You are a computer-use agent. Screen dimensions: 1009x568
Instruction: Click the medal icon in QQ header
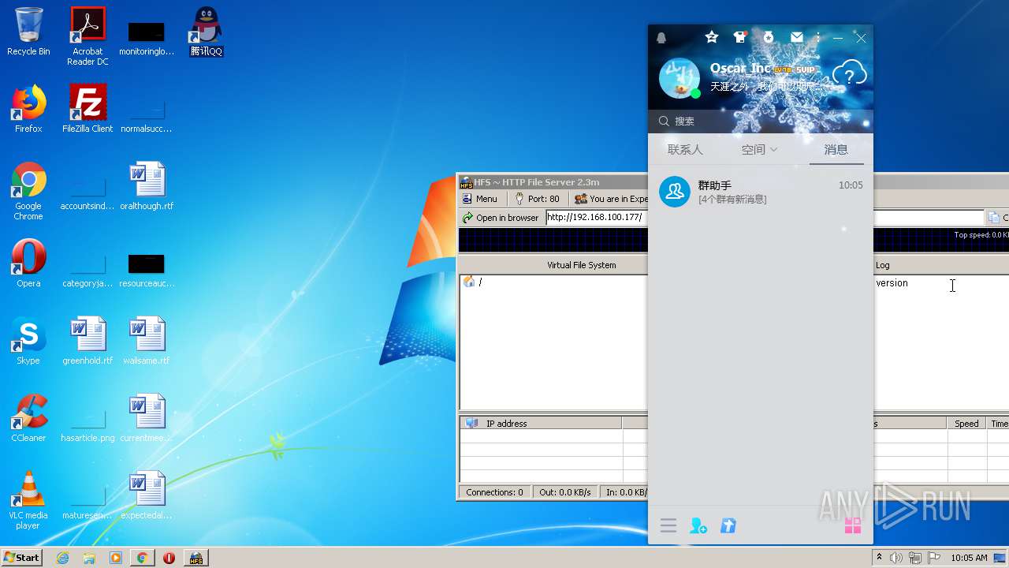(x=769, y=37)
